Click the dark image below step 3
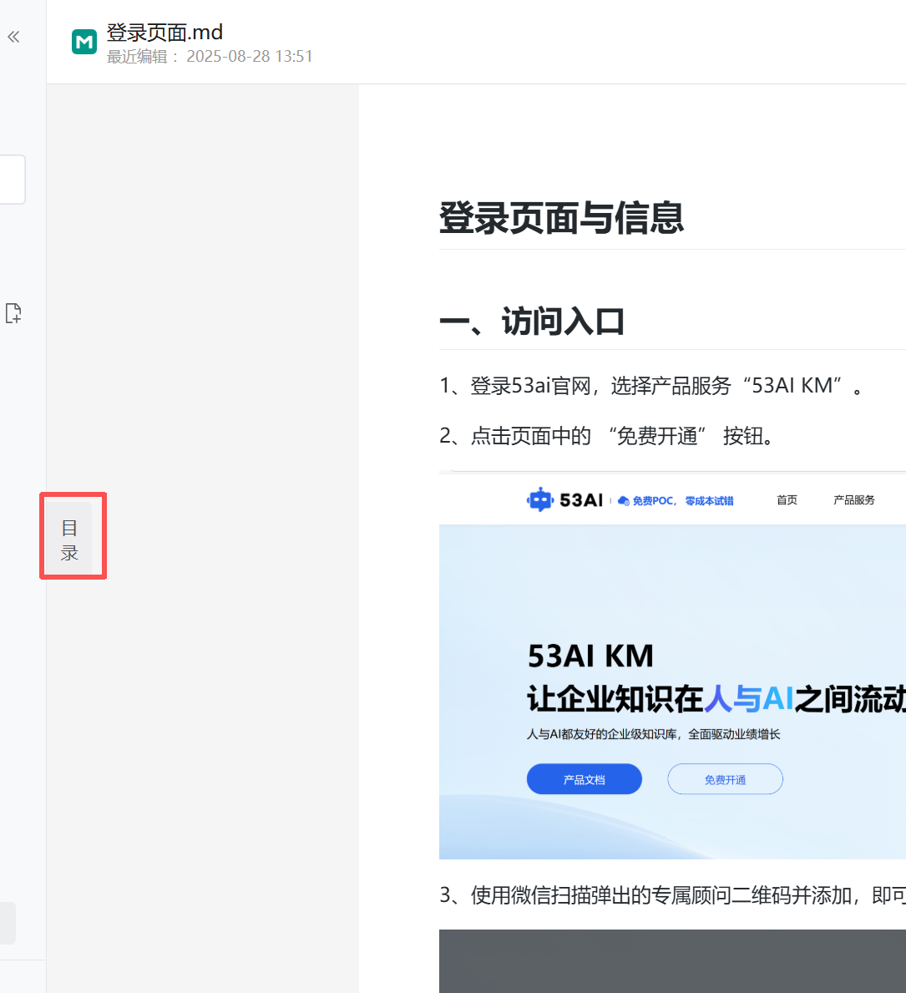 point(672,960)
